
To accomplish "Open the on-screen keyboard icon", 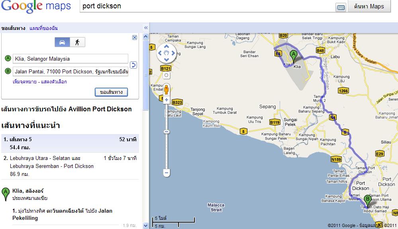I will coord(341,7).
